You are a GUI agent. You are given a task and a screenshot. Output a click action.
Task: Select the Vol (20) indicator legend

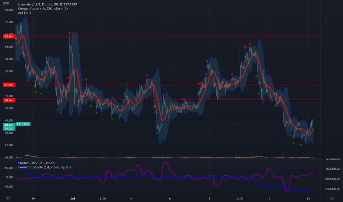pyautogui.click(x=24, y=13)
